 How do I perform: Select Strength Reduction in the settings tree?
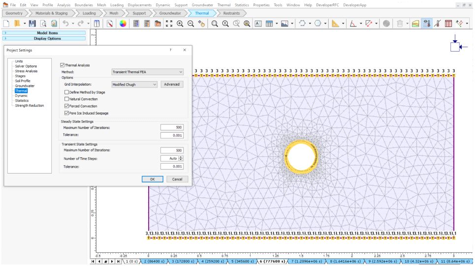(29, 105)
